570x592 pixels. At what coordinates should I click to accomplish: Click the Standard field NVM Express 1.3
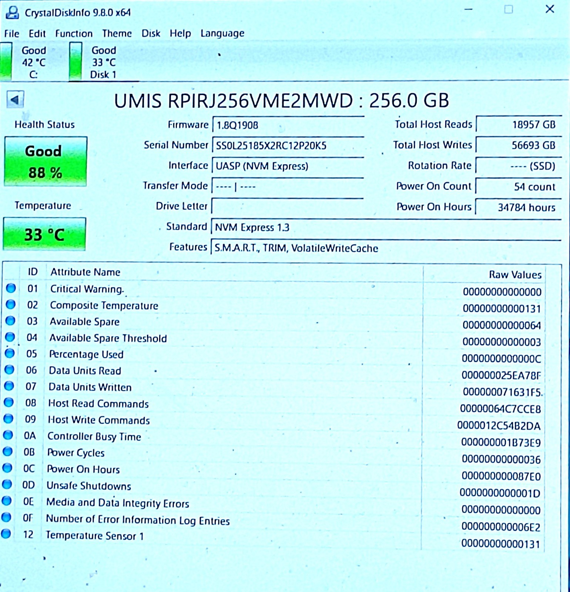(x=386, y=227)
